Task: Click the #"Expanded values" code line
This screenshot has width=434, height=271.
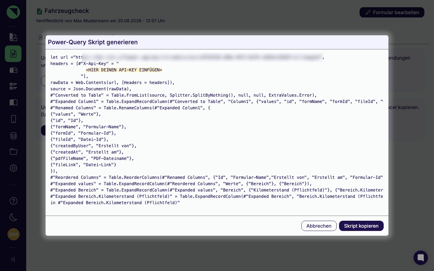Action: pyautogui.click(x=181, y=184)
